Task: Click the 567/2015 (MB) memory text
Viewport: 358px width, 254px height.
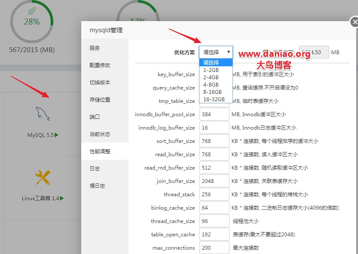Action: pos(32,50)
